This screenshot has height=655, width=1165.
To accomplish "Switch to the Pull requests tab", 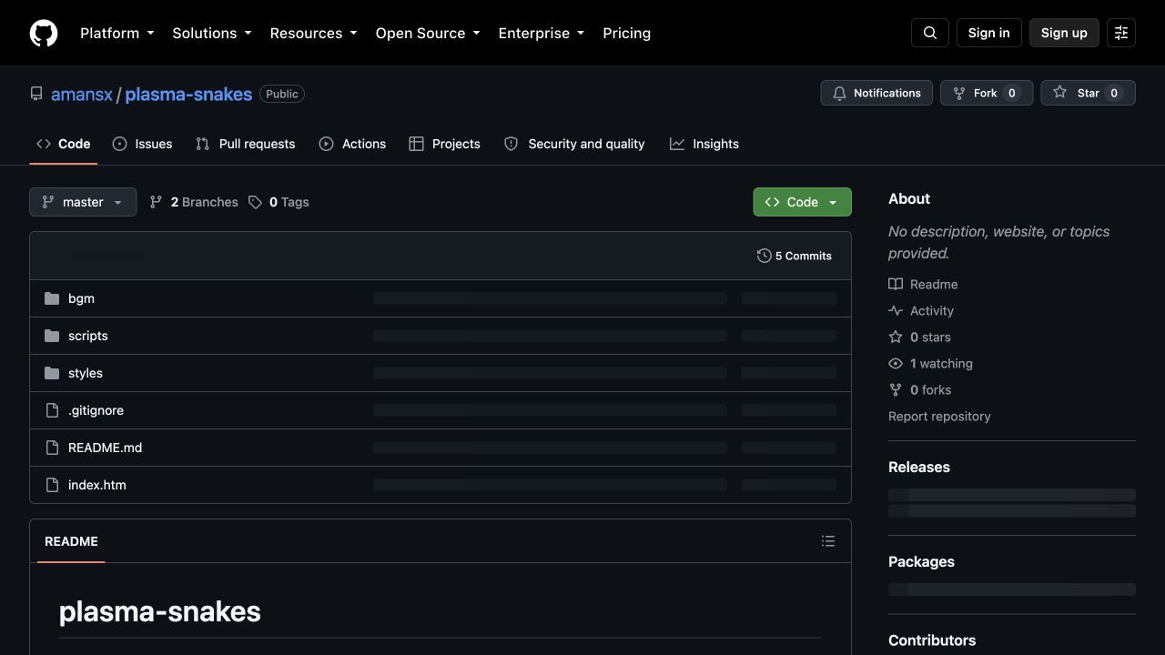I will coord(246,144).
